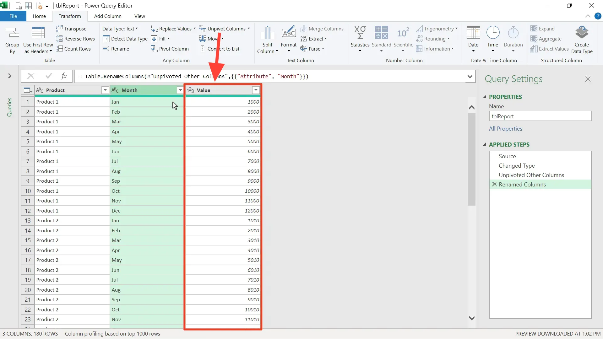This screenshot has height=339, width=603.
Task: Open the Date column tool
Action: pos(473,33)
